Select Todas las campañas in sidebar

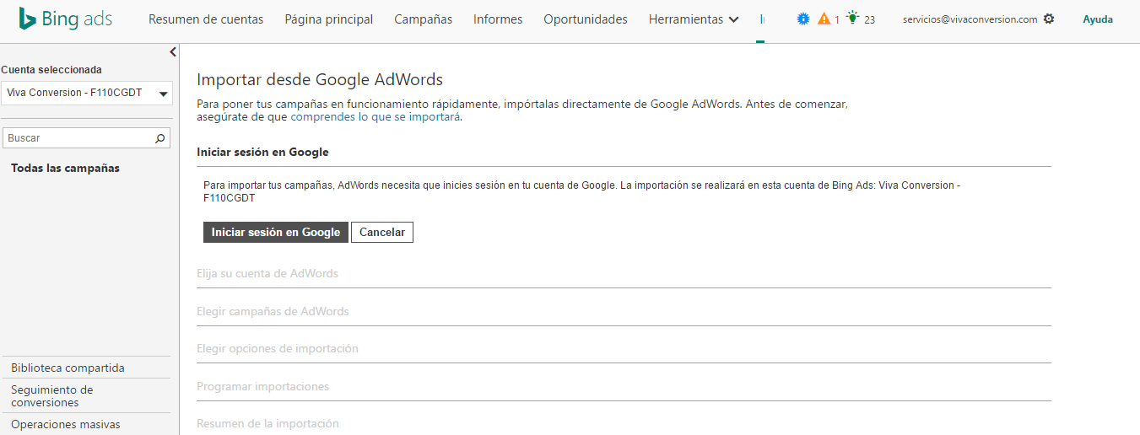coord(65,168)
